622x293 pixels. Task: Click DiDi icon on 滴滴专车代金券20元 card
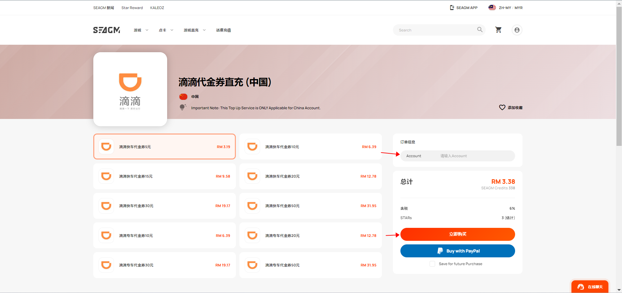252,235
